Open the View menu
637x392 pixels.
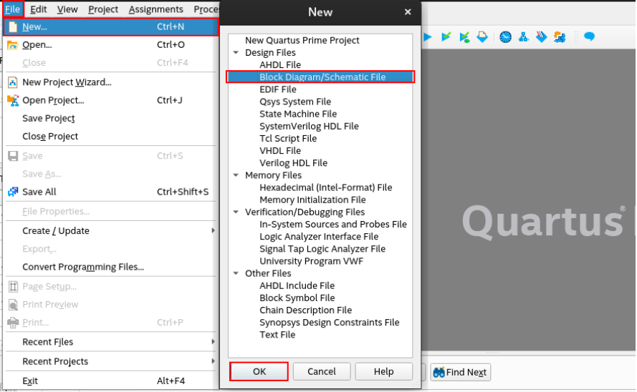[67, 9]
